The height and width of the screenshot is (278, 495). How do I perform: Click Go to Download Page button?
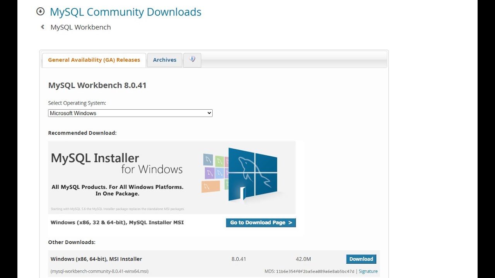(261, 222)
